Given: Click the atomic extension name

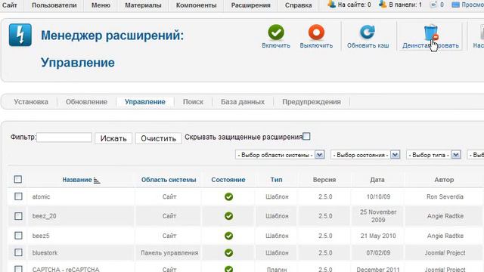Looking at the screenshot, I should tap(41, 196).
